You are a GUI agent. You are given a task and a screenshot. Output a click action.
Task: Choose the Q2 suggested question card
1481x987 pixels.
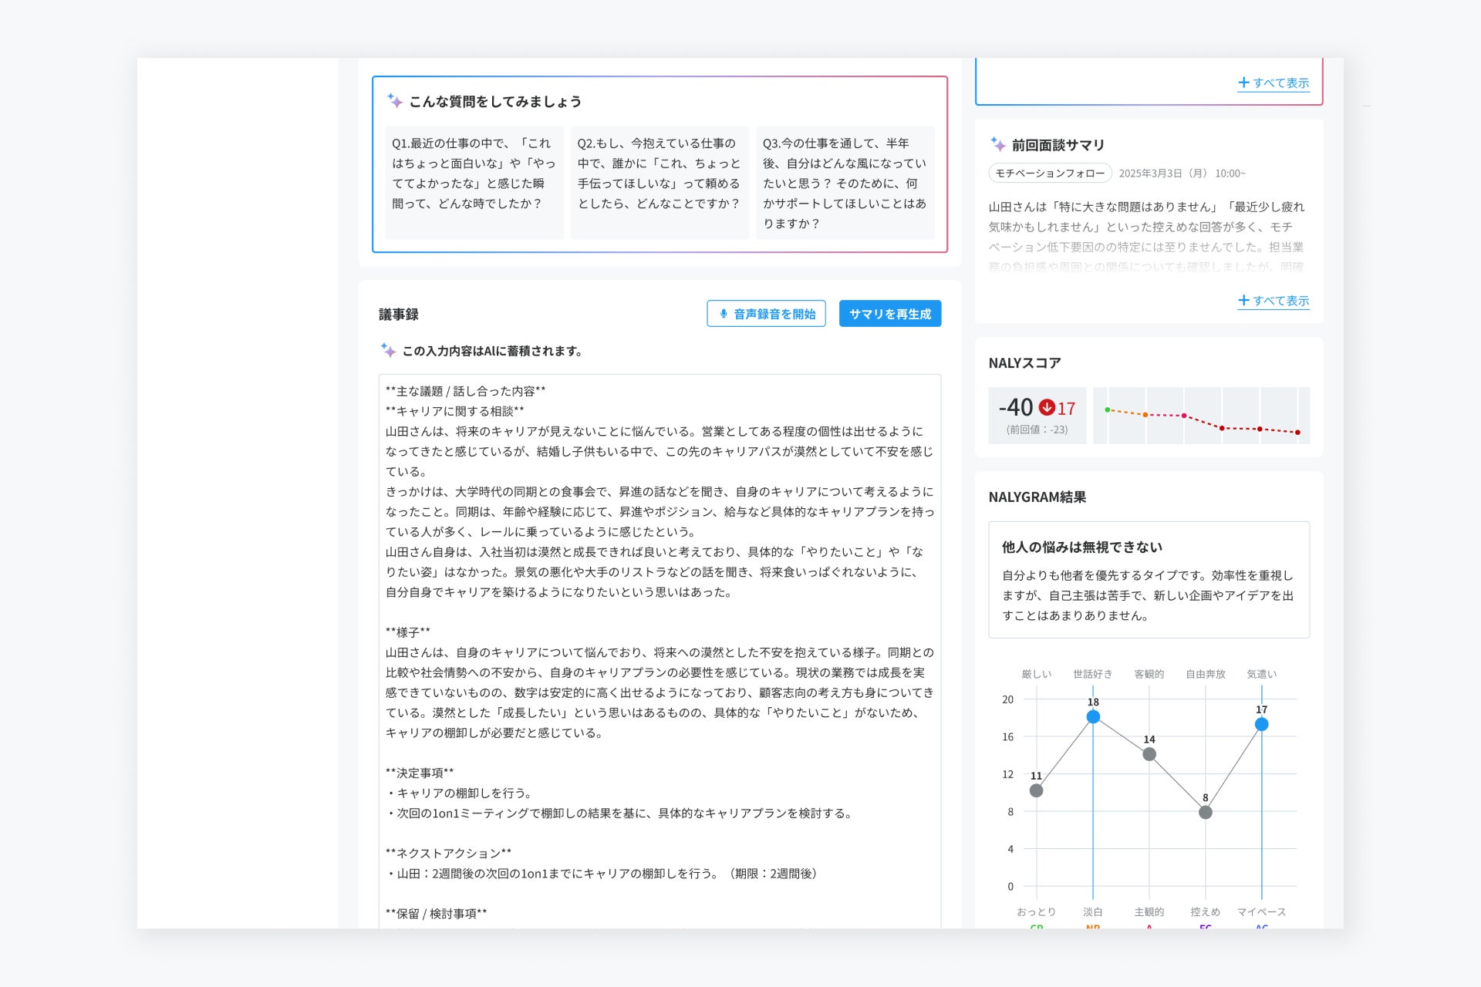(660, 182)
